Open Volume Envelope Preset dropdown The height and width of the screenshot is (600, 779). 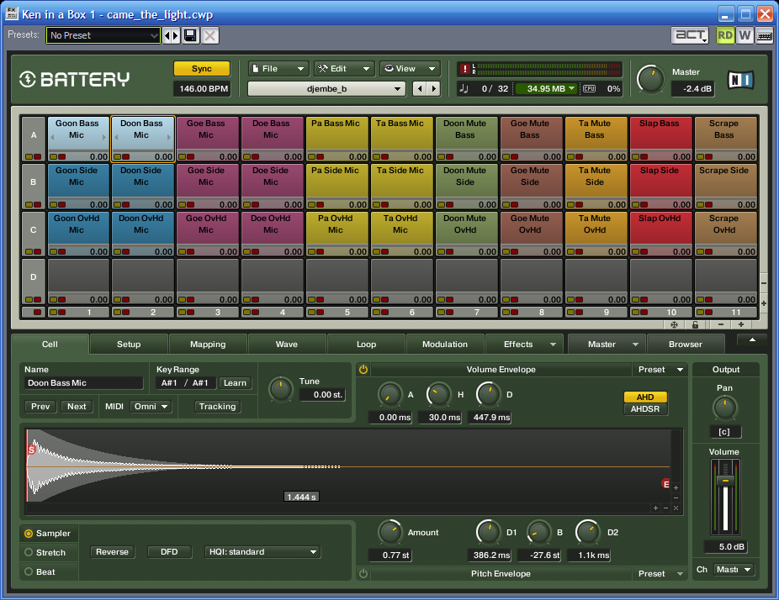click(x=660, y=369)
